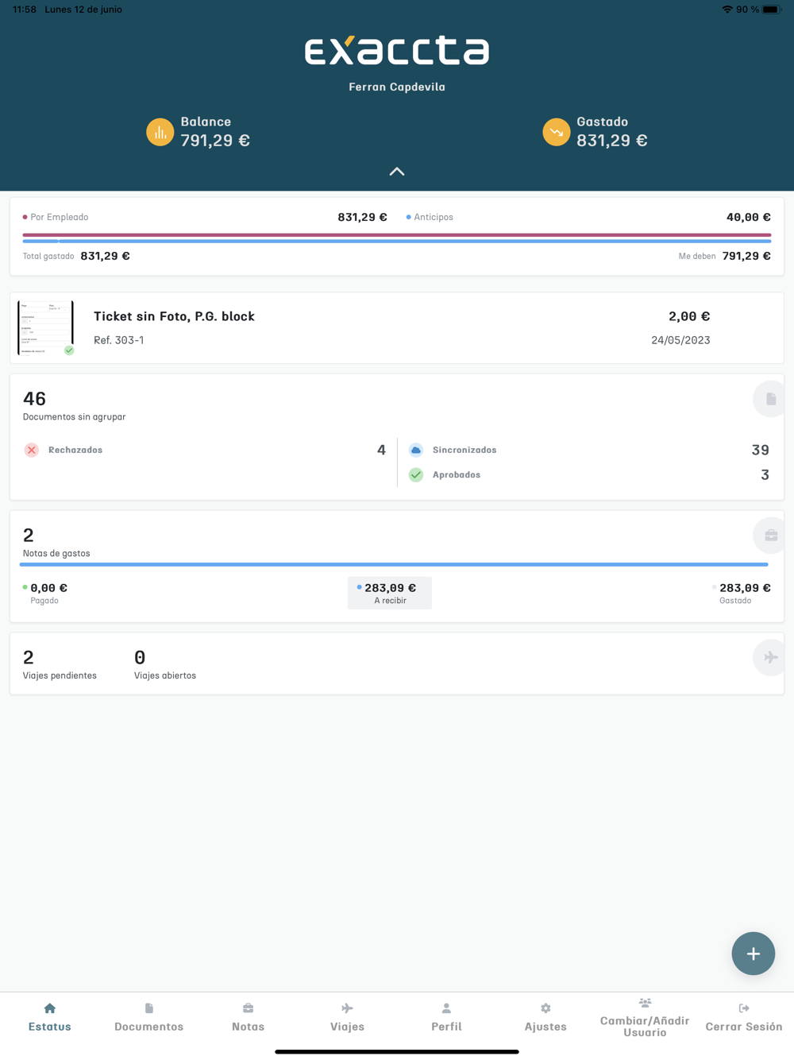Image resolution: width=794 pixels, height=1060 pixels.
Task: Tap the Pagado 0,00 € amount
Action: (48, 588)
